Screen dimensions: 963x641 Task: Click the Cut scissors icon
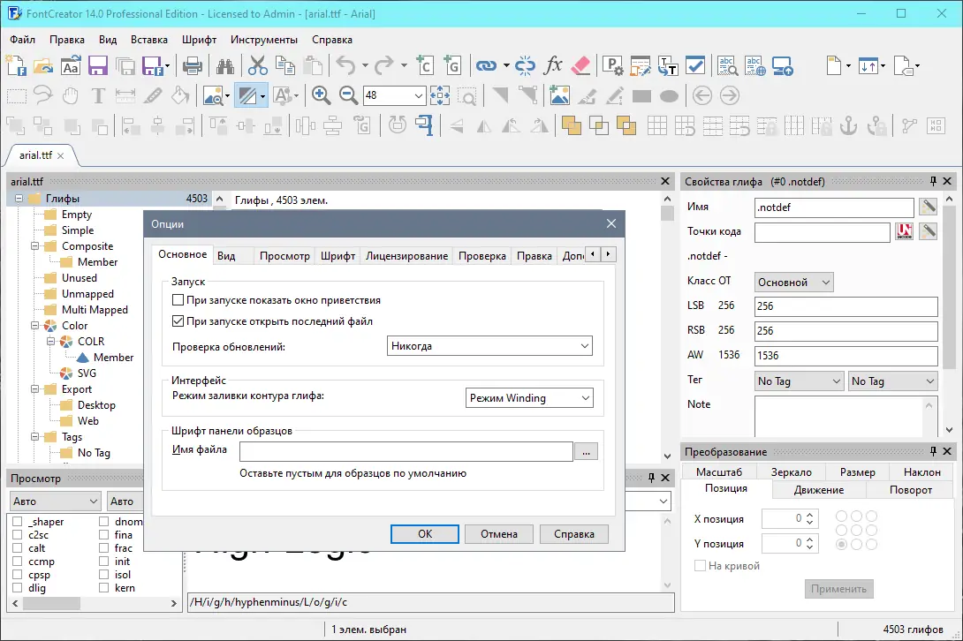(257, 65)
